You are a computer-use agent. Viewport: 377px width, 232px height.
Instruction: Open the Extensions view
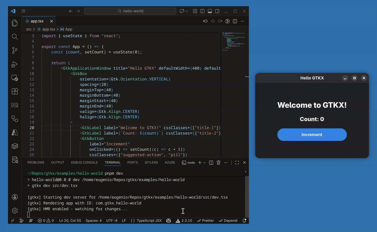coord(15,91)
